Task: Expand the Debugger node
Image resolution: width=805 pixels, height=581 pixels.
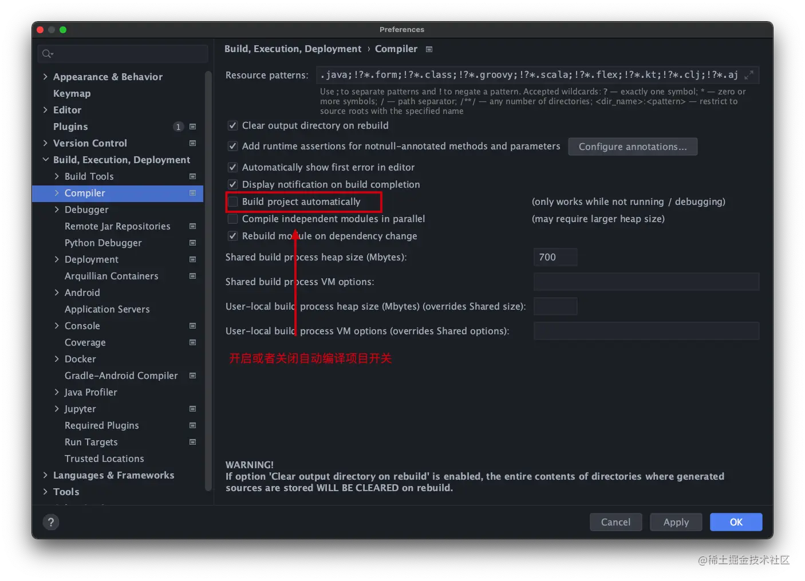Action: pos(57,210)
